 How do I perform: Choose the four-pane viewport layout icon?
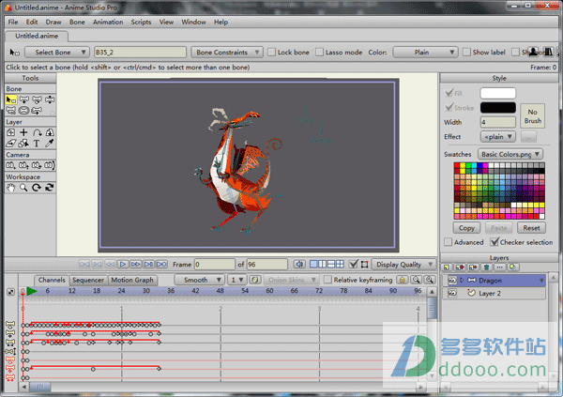340,264
